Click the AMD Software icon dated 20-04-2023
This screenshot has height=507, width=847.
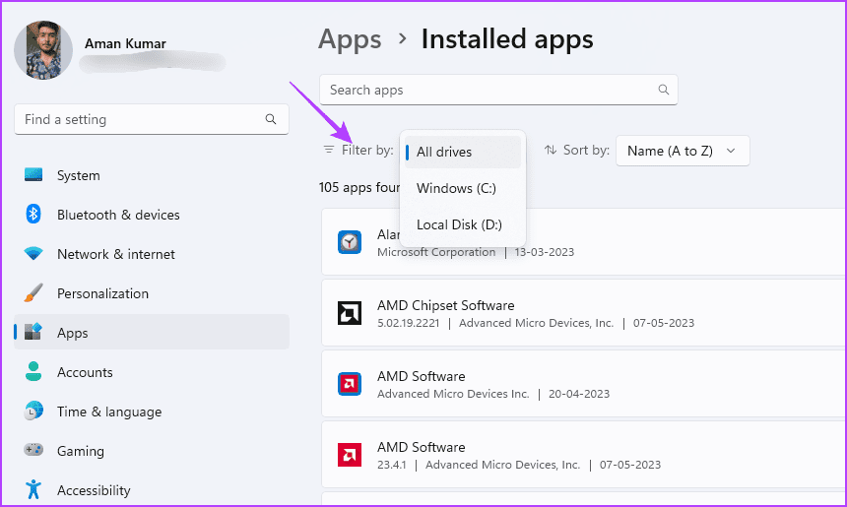point(350,384)
